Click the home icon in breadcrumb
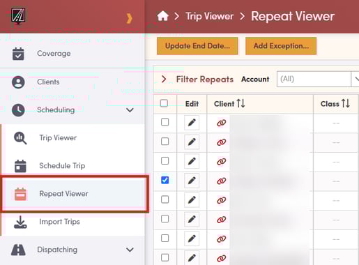The image size is (359, 265). pyautogui.click(x=162, y=16)
